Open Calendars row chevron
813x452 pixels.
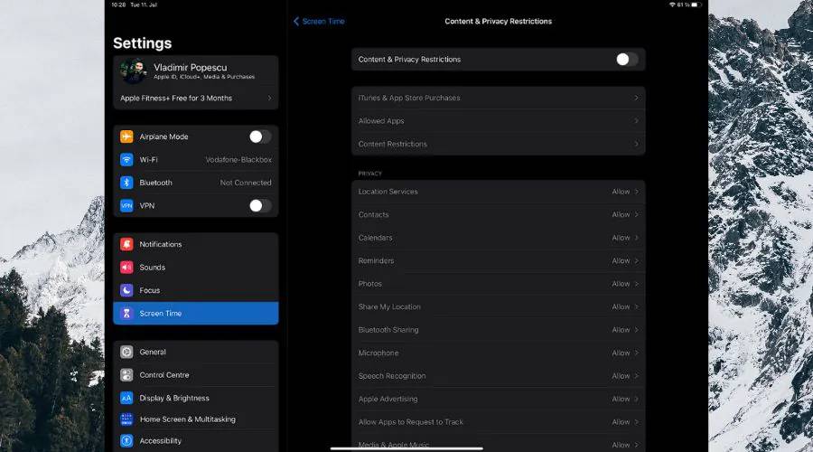(636, 238)
